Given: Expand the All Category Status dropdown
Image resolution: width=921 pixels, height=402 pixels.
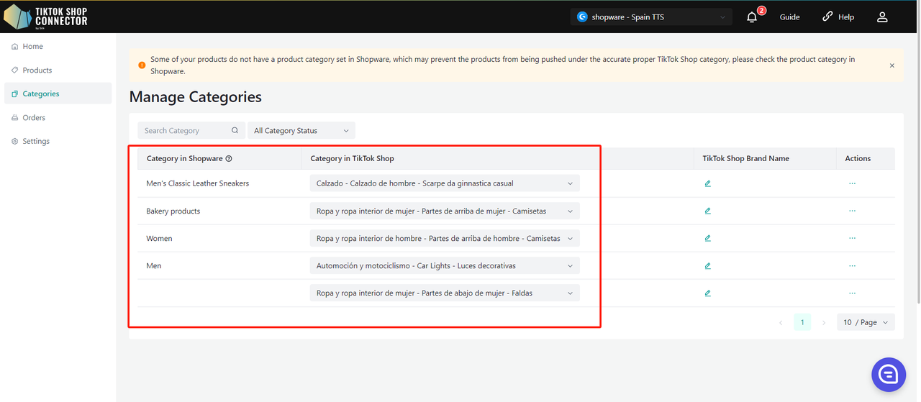Looking at the screenshot, I should click(x=301, y=131).
